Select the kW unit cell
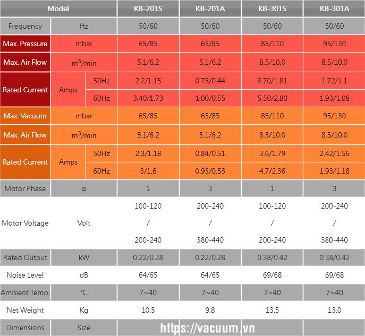 tap(84, 258)
